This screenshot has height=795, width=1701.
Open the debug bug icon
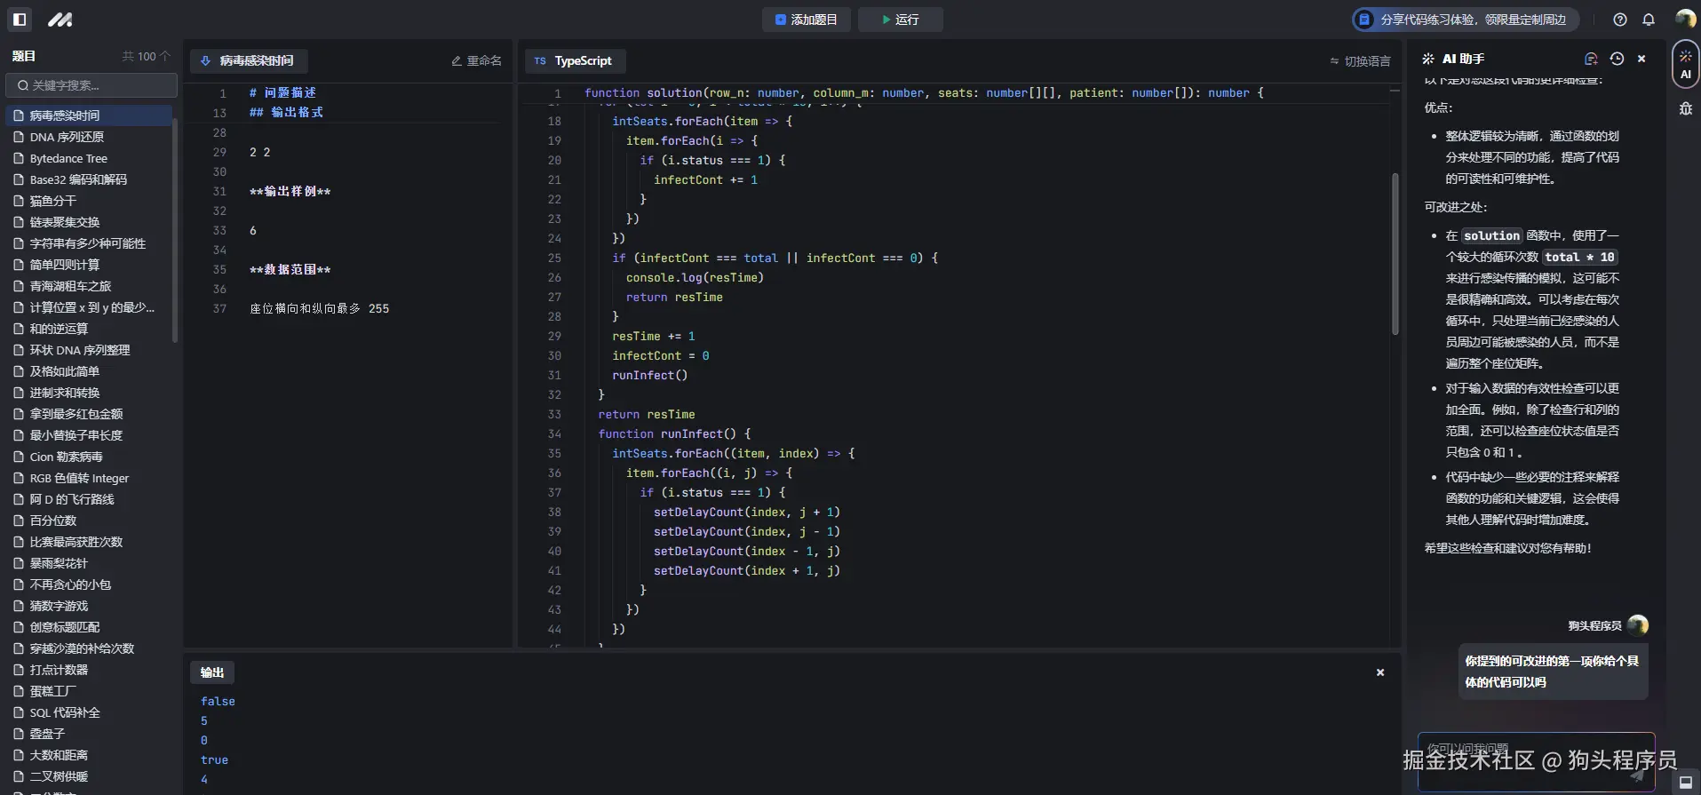coord(1685,109)
